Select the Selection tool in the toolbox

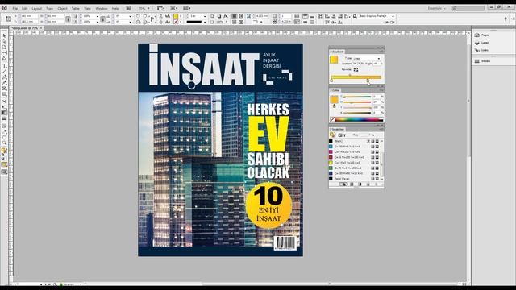coord(4,35)
